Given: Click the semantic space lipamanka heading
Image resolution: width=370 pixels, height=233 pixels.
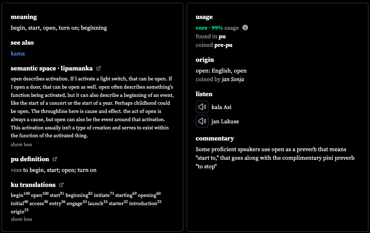Looking at the screenshot, I should [52, 68].
